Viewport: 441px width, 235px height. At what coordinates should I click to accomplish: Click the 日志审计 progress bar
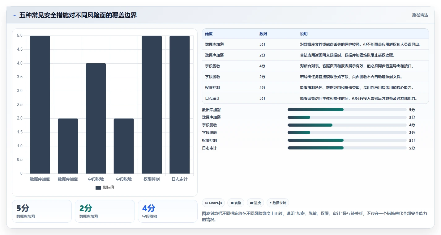347,148
